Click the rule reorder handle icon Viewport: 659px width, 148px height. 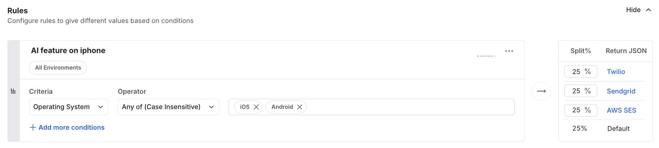(13, 91)
